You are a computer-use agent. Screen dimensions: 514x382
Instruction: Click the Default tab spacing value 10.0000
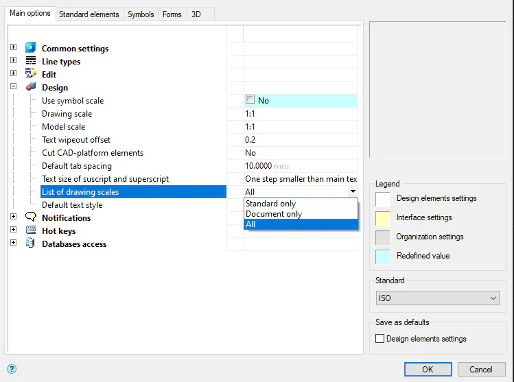pos(259,166)
